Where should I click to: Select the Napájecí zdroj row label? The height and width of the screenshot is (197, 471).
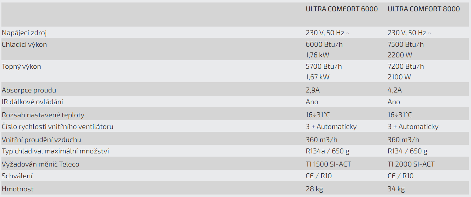click(24, 33)
